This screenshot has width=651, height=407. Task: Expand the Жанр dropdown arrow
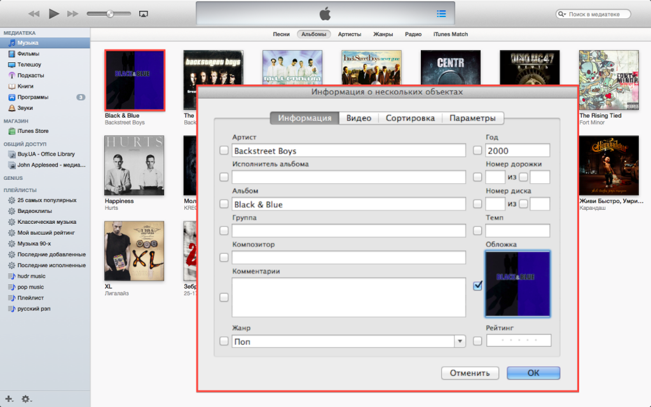point(460,341)
